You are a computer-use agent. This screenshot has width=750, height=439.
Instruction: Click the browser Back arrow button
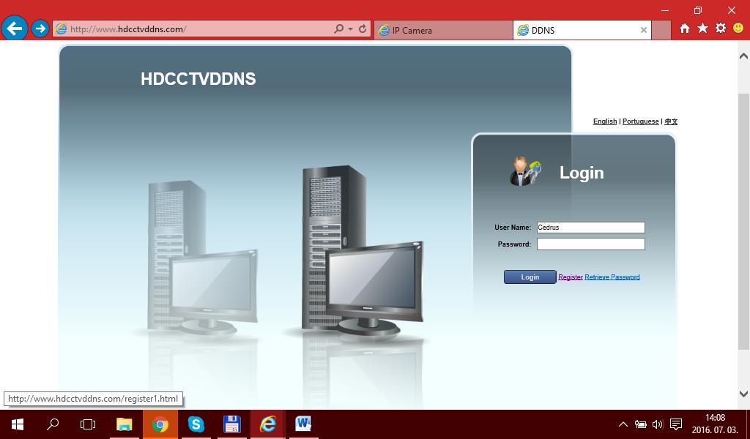pos(15,29)
